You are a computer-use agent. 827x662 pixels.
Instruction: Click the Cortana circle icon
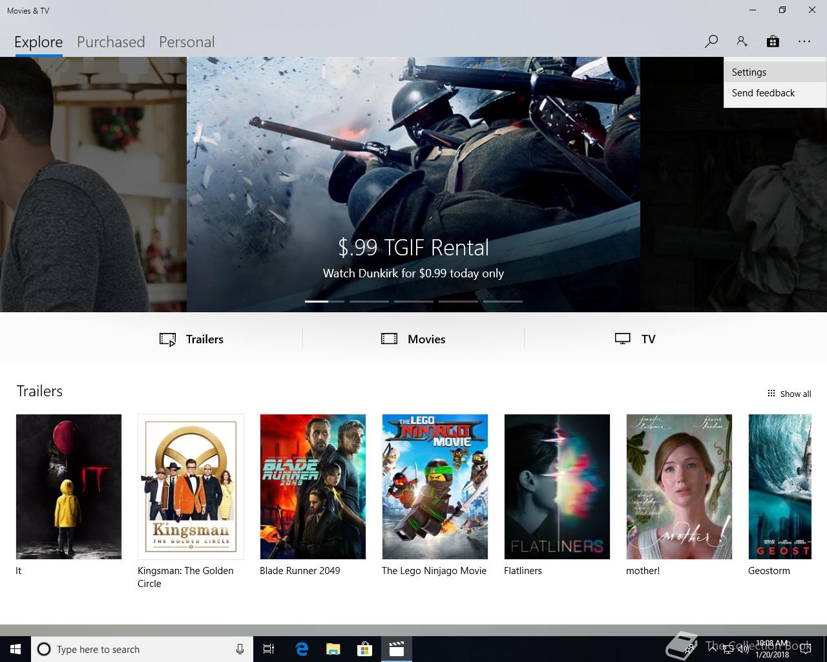pyautogui.click(x=44, y=649)
